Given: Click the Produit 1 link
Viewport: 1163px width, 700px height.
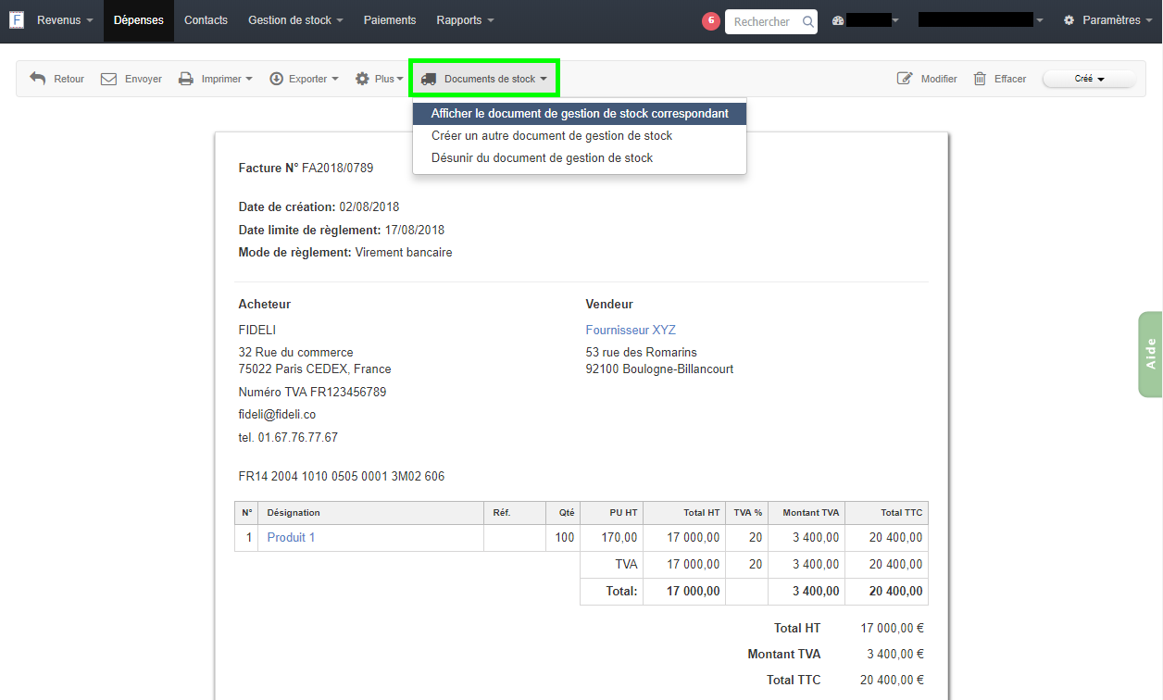Looking at the screenshot, I should point(291,537).
